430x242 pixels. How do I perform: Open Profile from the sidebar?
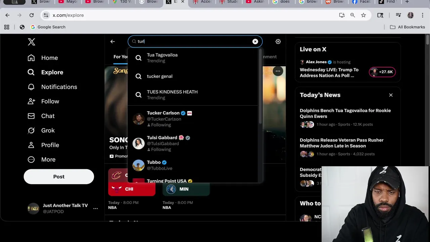point(43,145)
